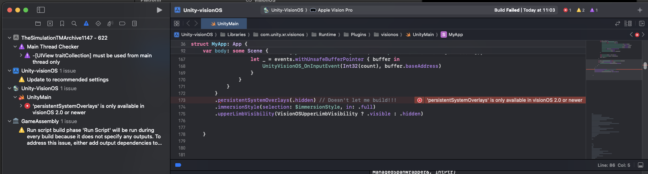
Task: Open UnityMain file in jump bar
Action: 420,34
